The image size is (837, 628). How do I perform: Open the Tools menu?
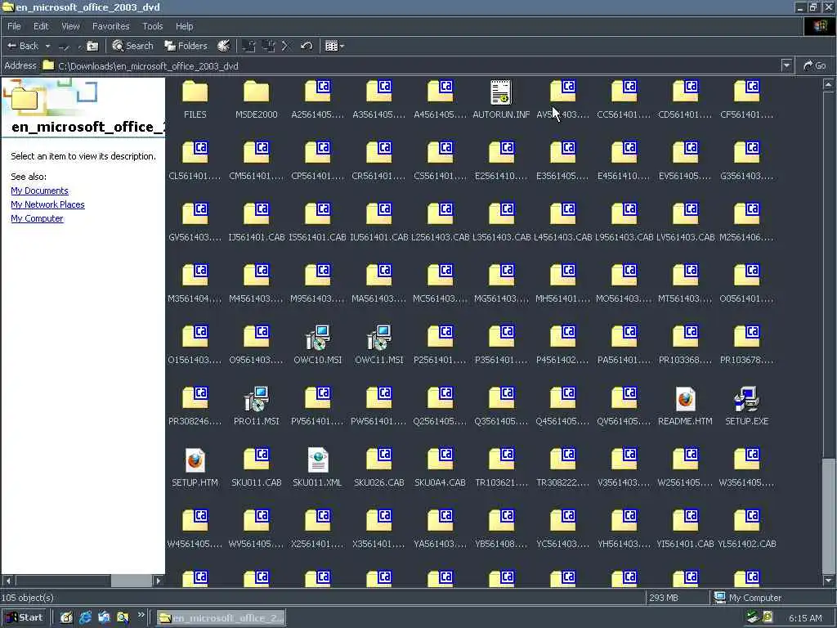[x=152, y=26]
